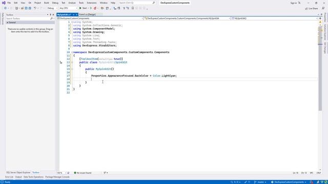Open the Edit menu
Screen dimensions: 328x184
point(16,3)
